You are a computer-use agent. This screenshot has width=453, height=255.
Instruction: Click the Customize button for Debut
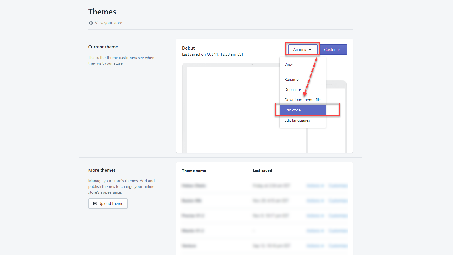click(333, 49)
